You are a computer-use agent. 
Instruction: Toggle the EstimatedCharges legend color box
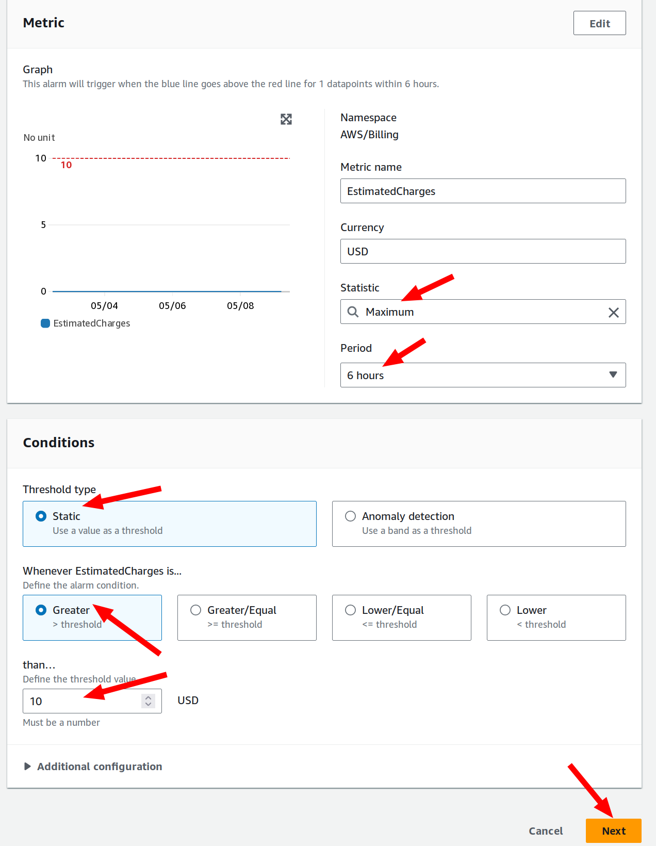(x=45, y=323)
